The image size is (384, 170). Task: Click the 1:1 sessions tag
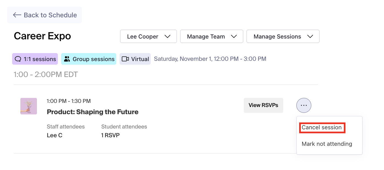click(35, 59)
